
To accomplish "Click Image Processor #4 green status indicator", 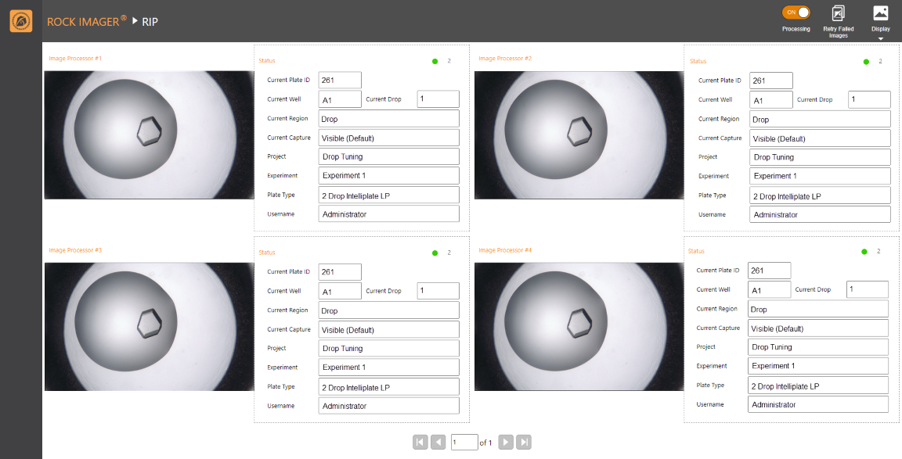I will (864, 252).
